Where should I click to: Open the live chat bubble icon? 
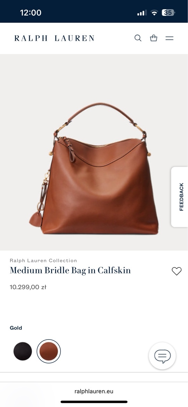pos(162,356)
